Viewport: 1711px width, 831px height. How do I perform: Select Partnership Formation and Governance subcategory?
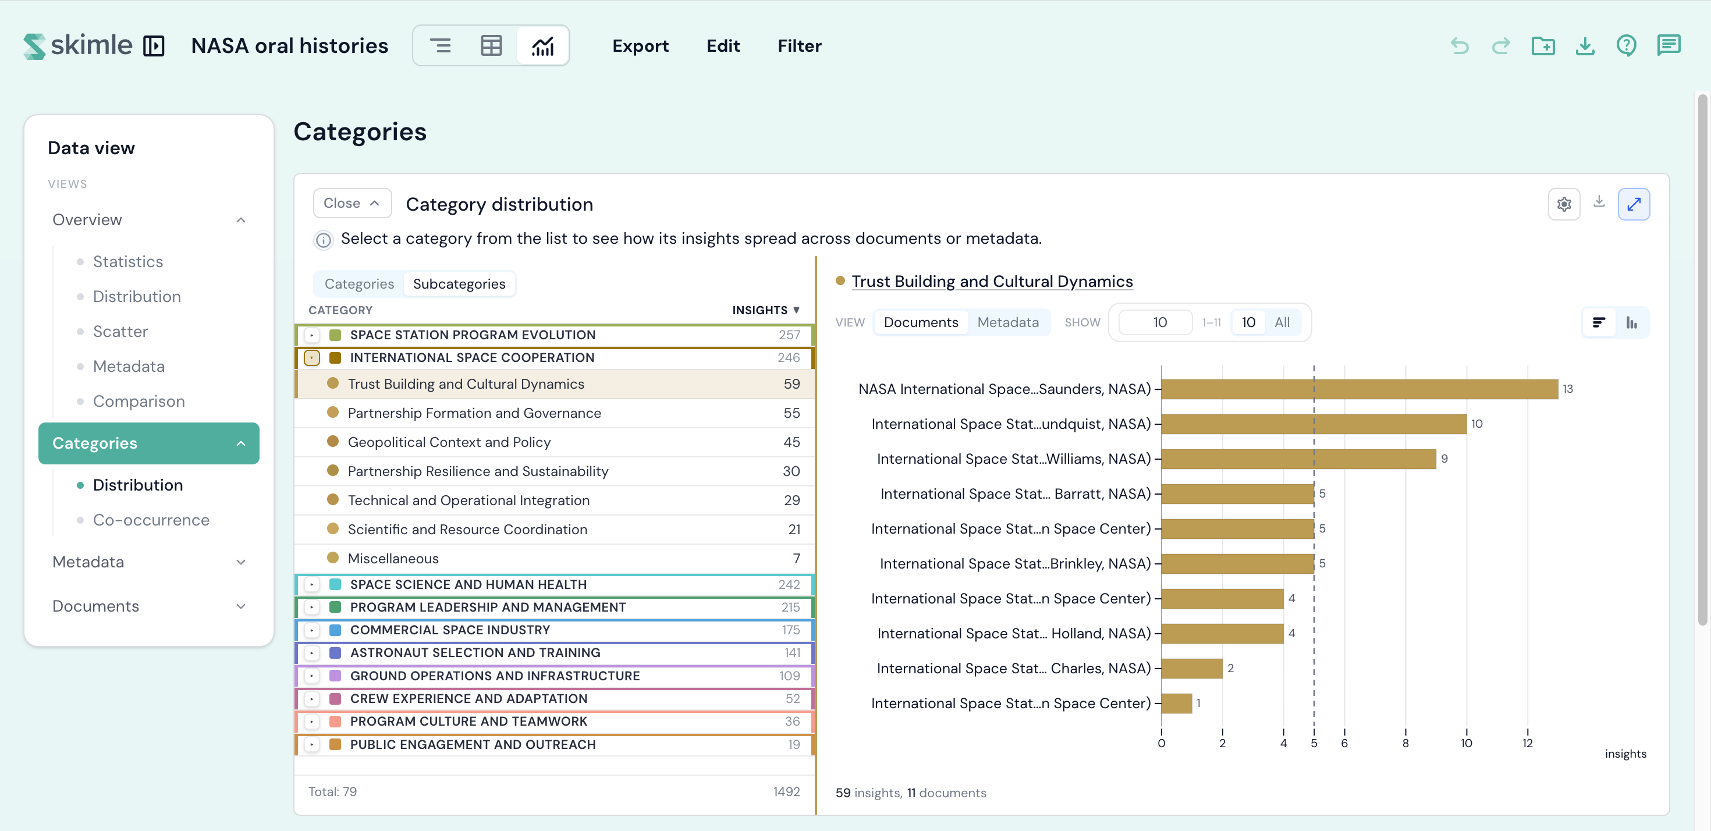pyautogui.click(x=554, y=413)
